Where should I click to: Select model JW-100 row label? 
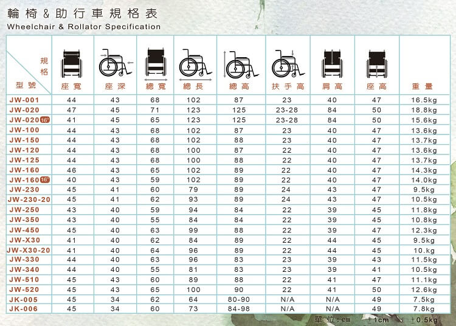tap(24, 130)
